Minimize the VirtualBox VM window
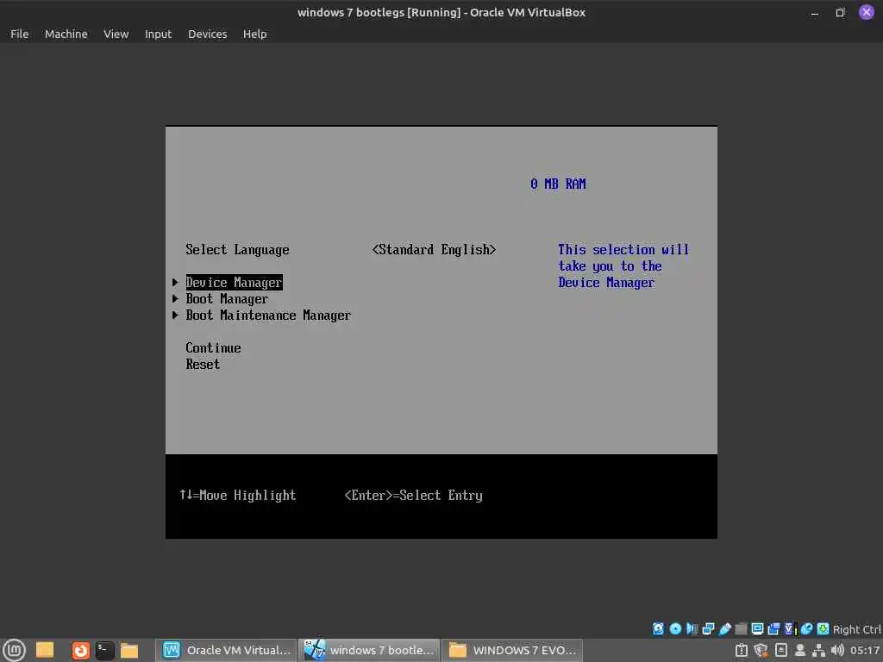This screenshot has height=662, width=883. click(814, 12)
